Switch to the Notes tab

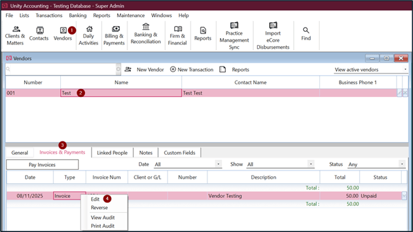tap(146, 153)
